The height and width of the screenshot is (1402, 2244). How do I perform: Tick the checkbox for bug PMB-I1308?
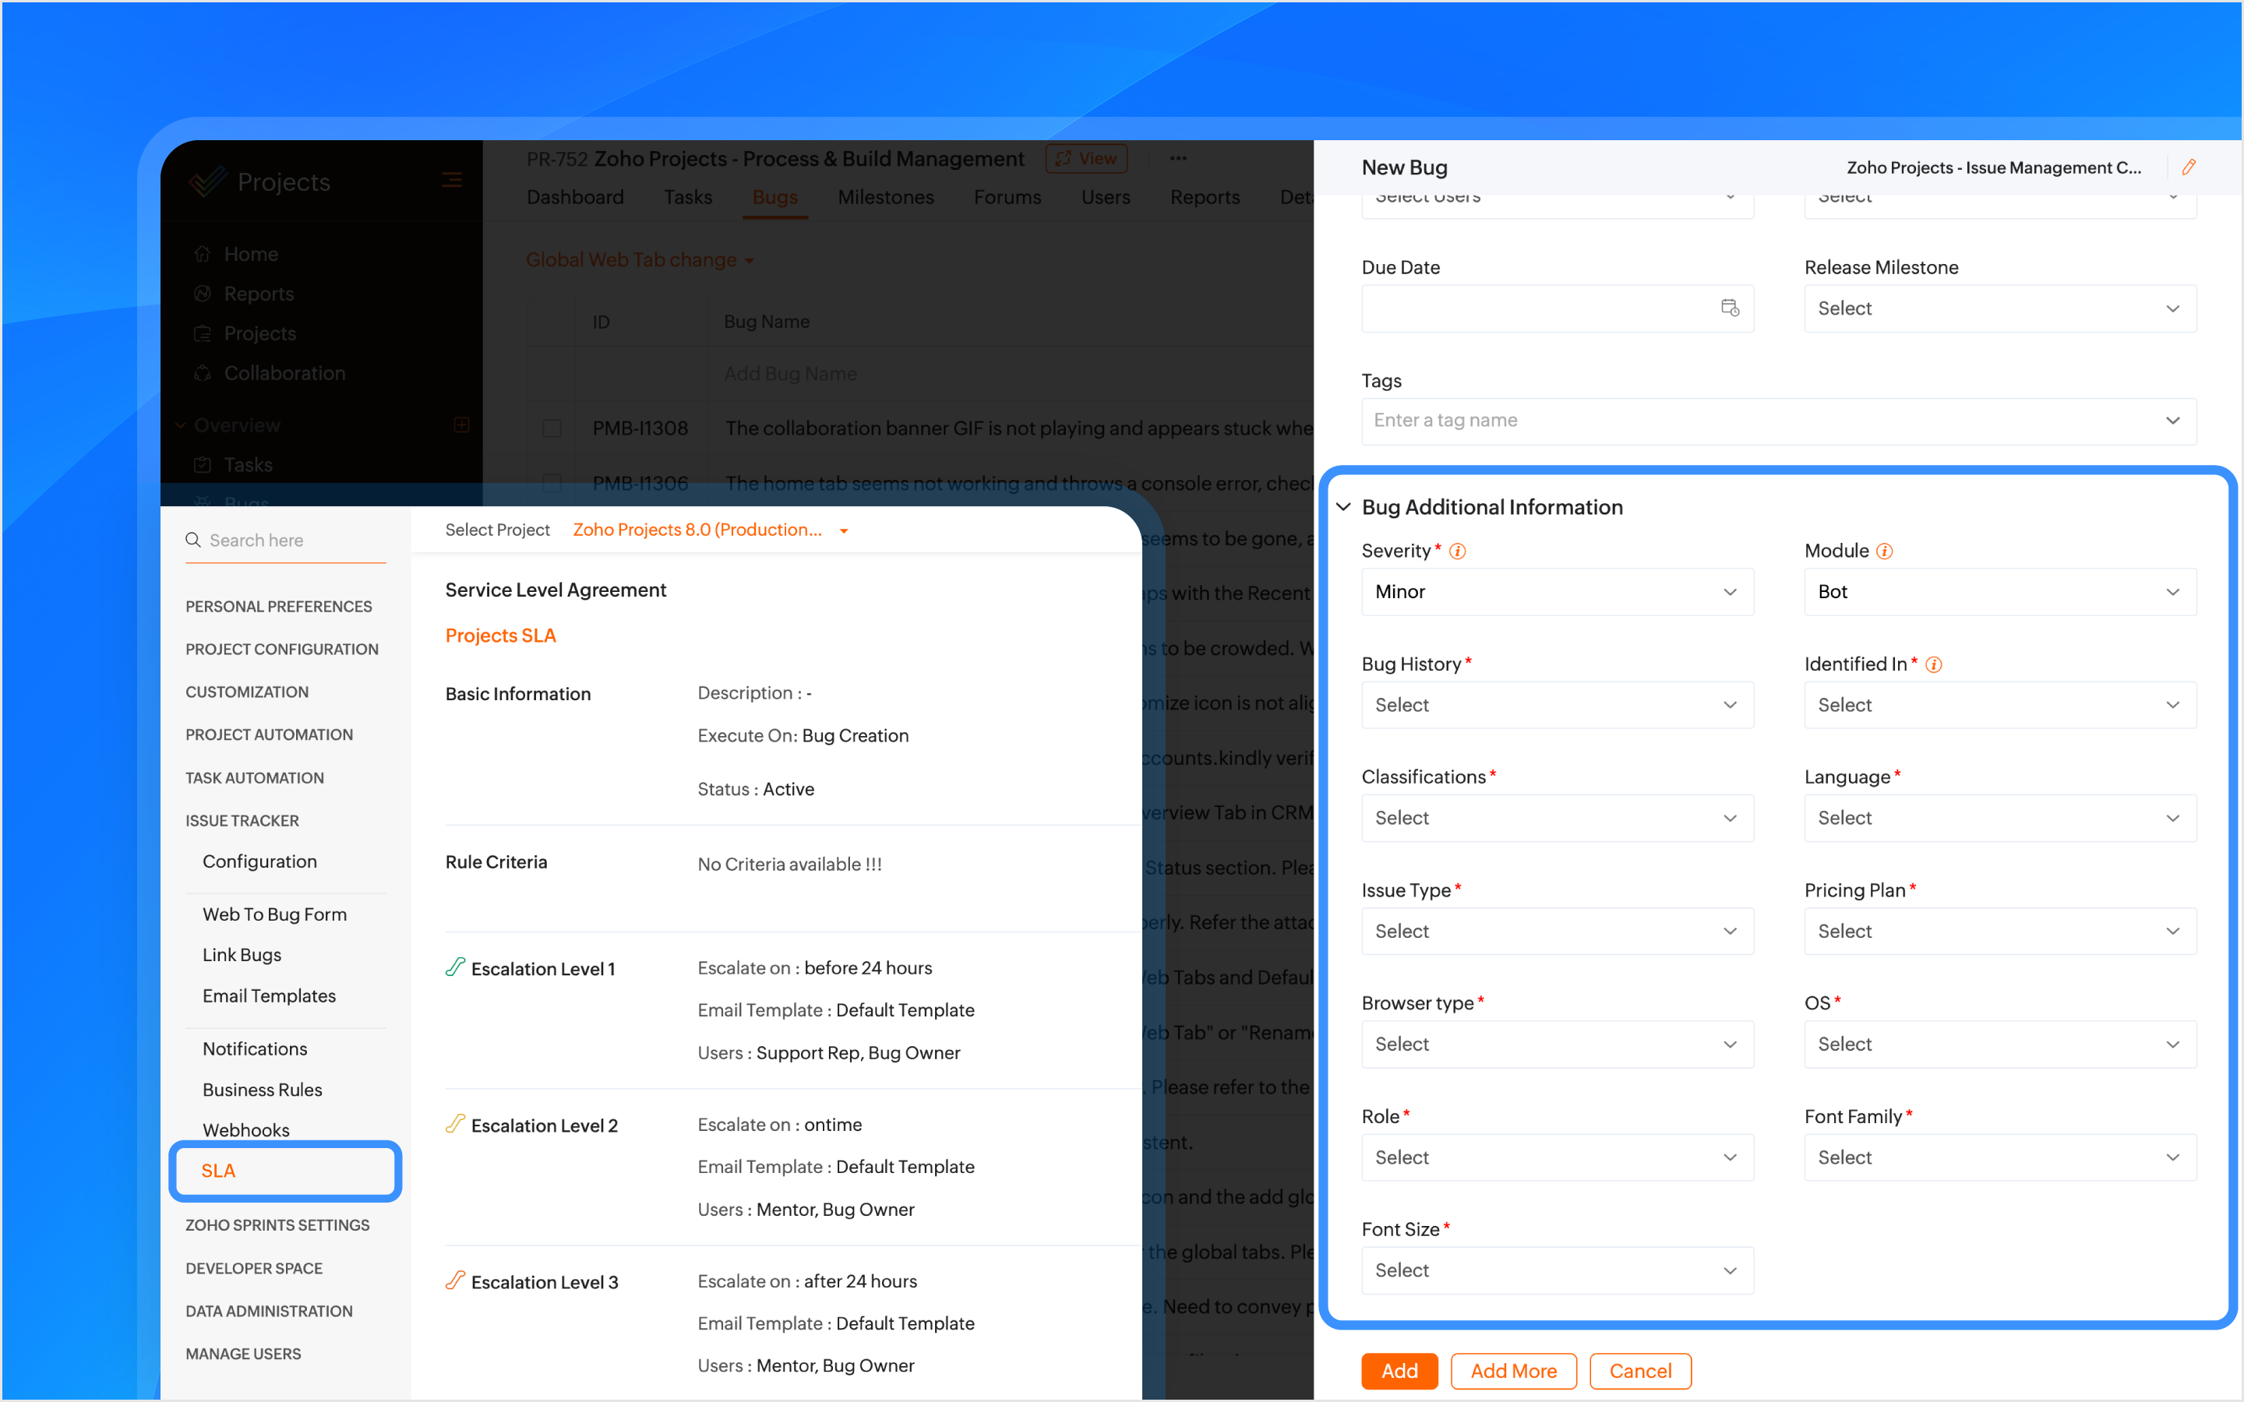[552, 428]
